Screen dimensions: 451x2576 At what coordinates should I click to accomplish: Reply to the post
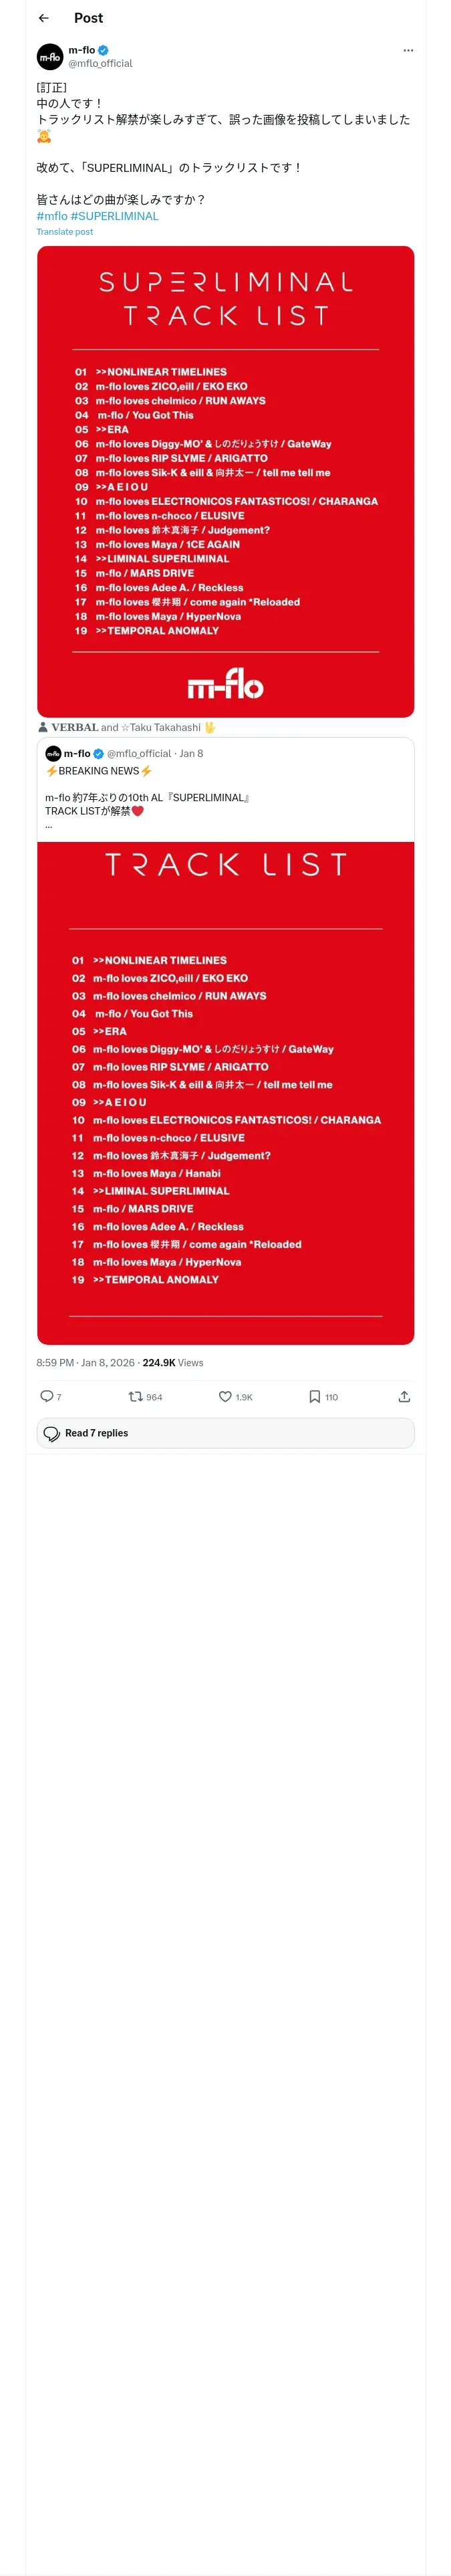[47, 1396]
